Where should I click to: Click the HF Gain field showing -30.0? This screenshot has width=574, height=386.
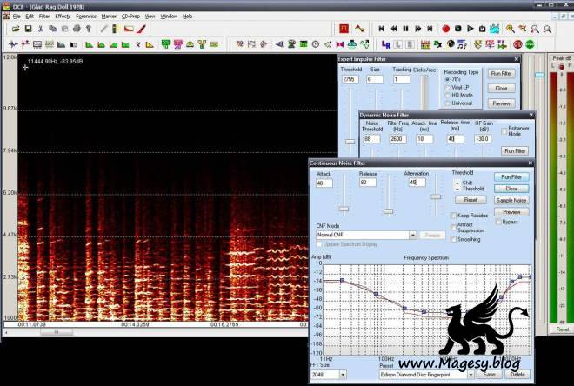coord(483,139)
